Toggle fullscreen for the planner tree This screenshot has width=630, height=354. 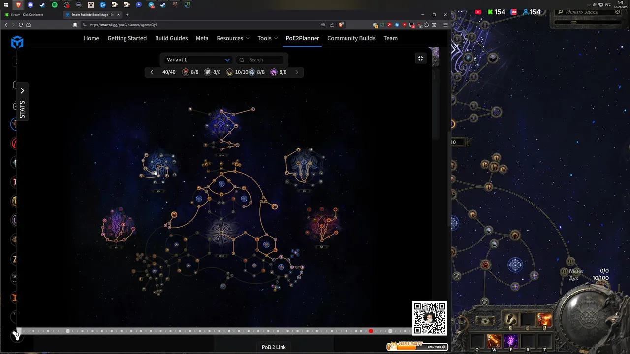point(421,58)
